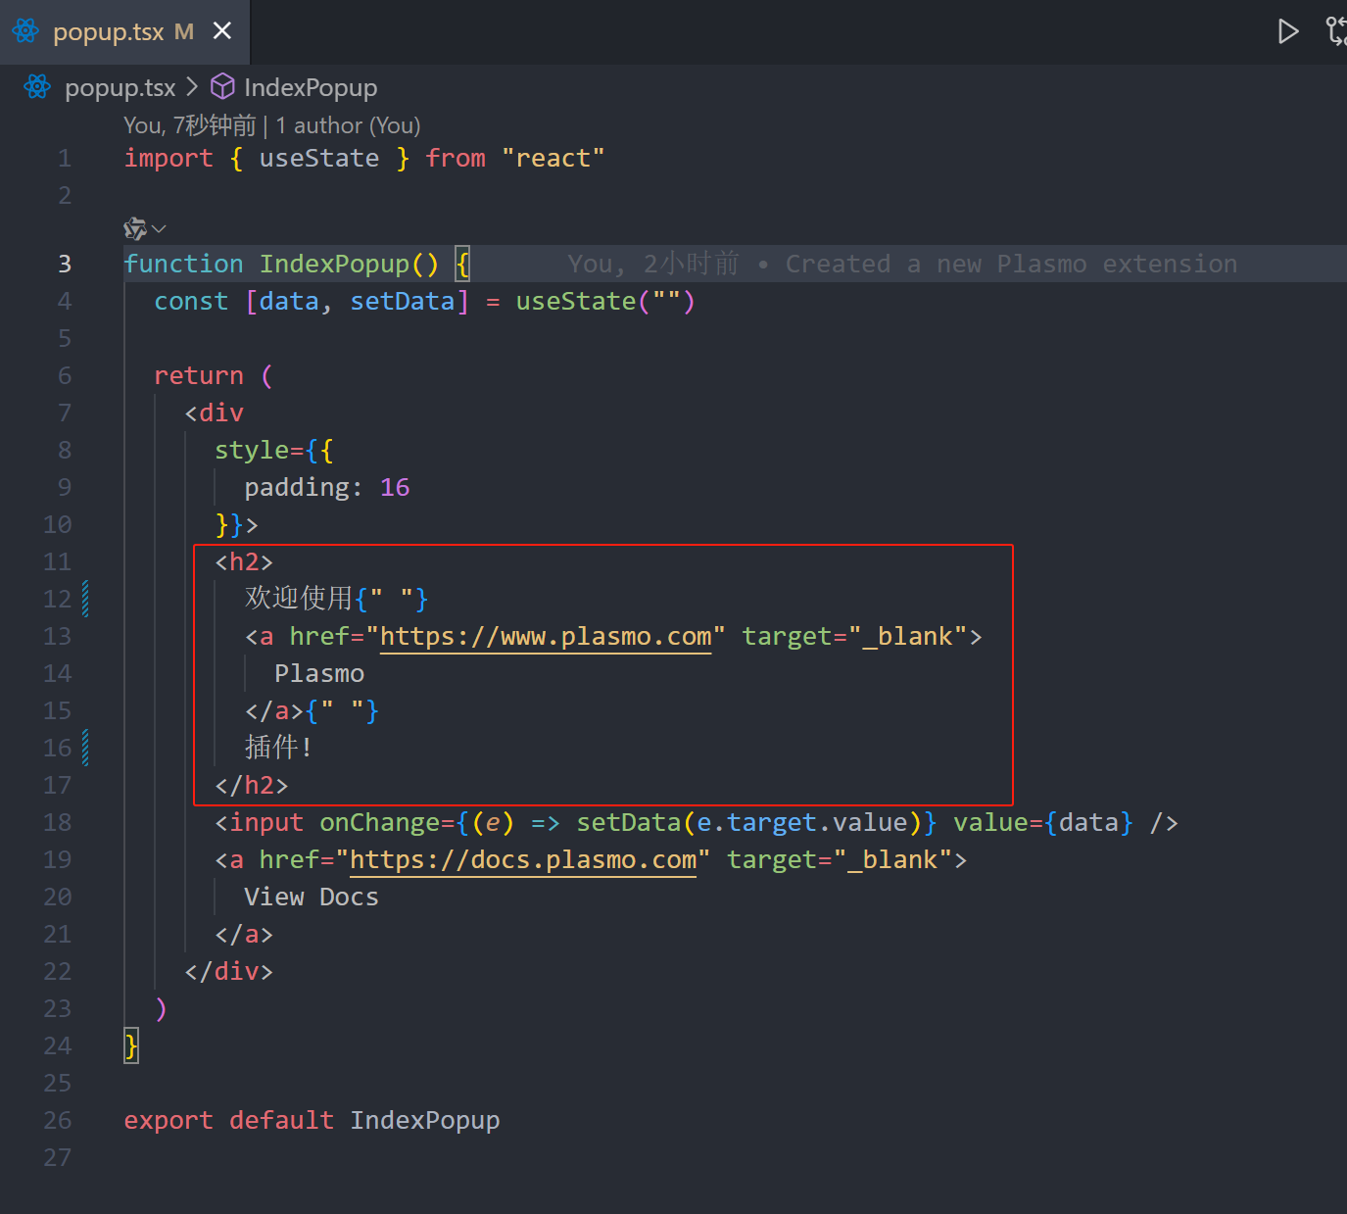Open the https://www.plasmo.com link
The image size is (1347, 1214).
tap(546, 637)
